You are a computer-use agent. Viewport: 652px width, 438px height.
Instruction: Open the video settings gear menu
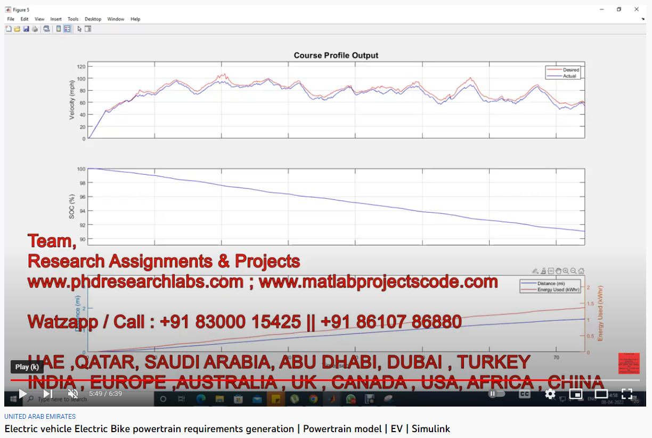click(550, 394)
